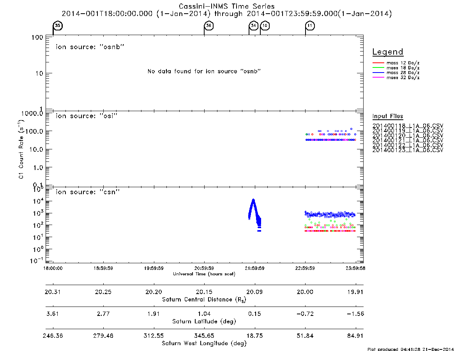
Task: Click the 20:59:59 time tick label
Action: point(204,268)
